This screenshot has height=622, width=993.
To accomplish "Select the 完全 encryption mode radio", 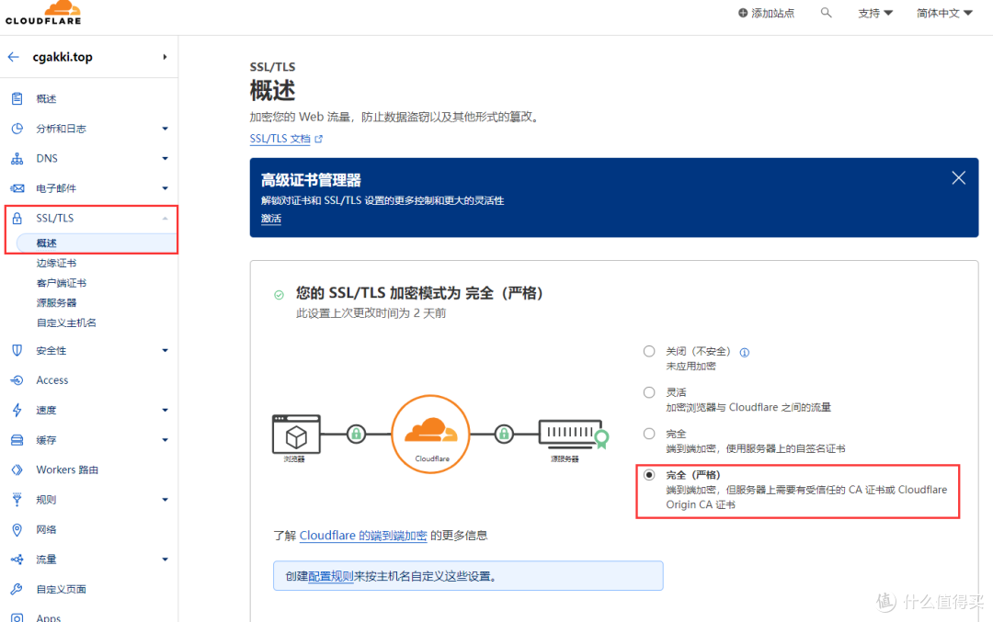I will pos(649,434).
